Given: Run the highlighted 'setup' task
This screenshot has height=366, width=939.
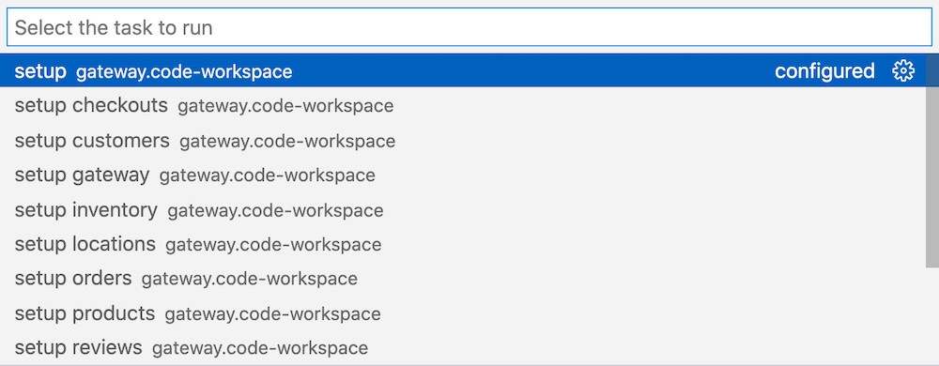Looking at the screenshot, I should click(x=463, y=71).
